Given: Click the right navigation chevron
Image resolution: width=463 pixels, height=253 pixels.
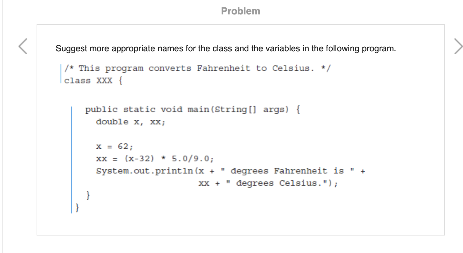Looking at the screenshot, I should pyautogui.click(x=458, y=46).
